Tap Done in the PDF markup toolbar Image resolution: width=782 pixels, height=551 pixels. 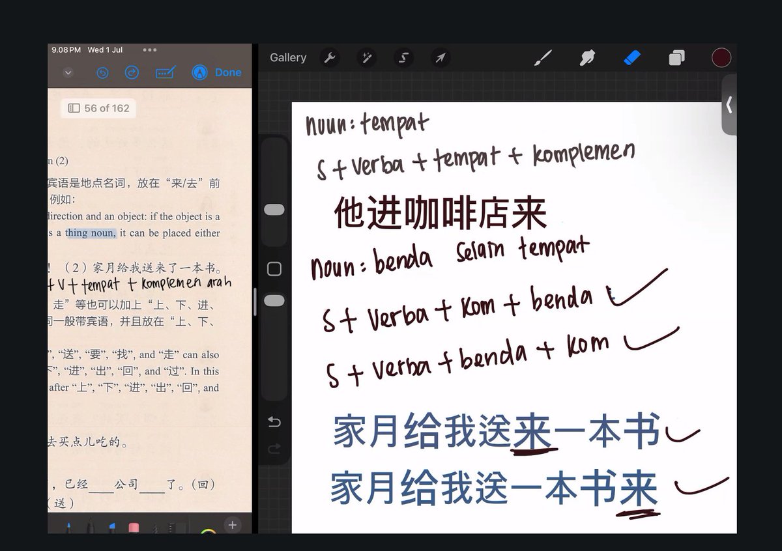pyautogui.click(x=228, y=72)
